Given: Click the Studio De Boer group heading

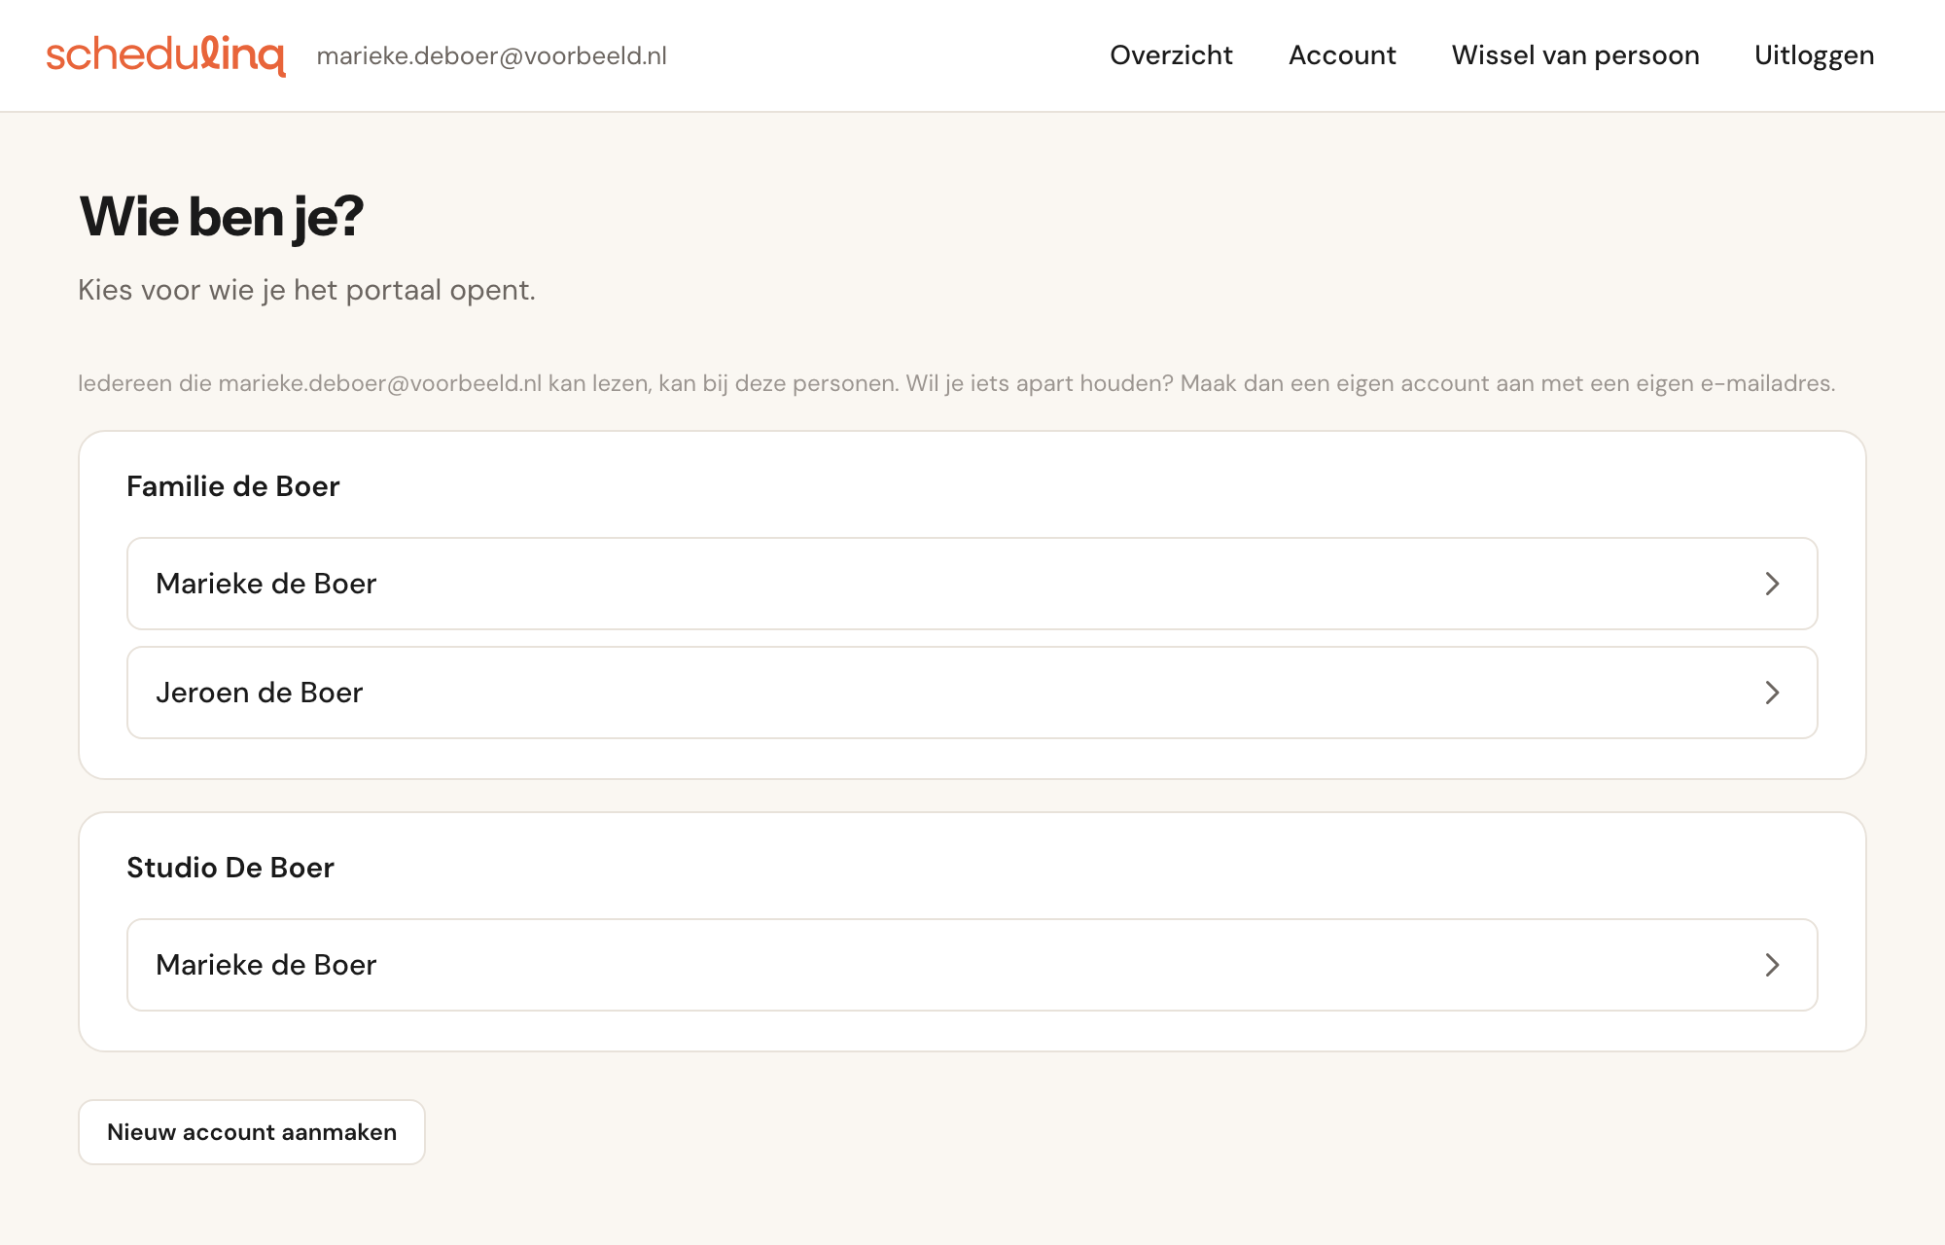Looking at the screenshot, I should point(230,868).
